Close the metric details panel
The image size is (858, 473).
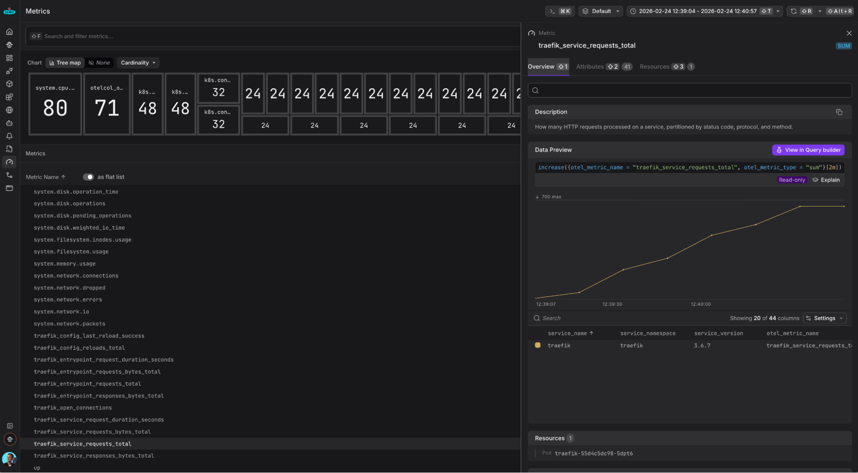[x=849, y=33]
